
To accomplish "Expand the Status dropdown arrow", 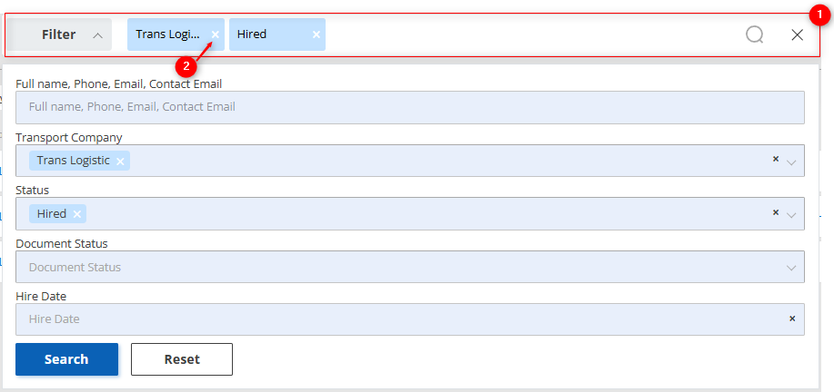I will tap(792, 215).
